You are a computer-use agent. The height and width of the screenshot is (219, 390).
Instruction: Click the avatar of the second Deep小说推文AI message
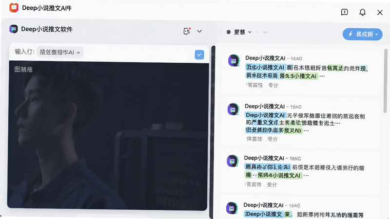pos(233,109)
